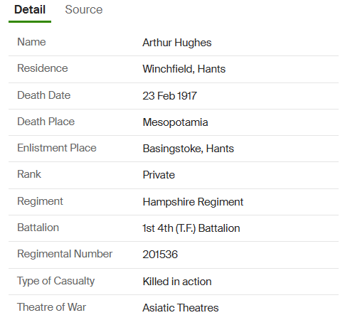Click the Name field label
The image size is (350, 320).
coord(31,42)
